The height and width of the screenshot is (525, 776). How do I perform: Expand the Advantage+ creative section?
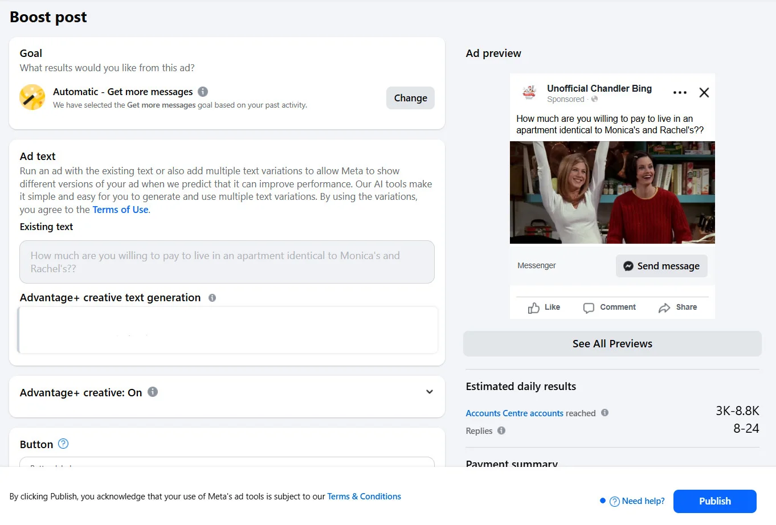click(x=429, y=392)
